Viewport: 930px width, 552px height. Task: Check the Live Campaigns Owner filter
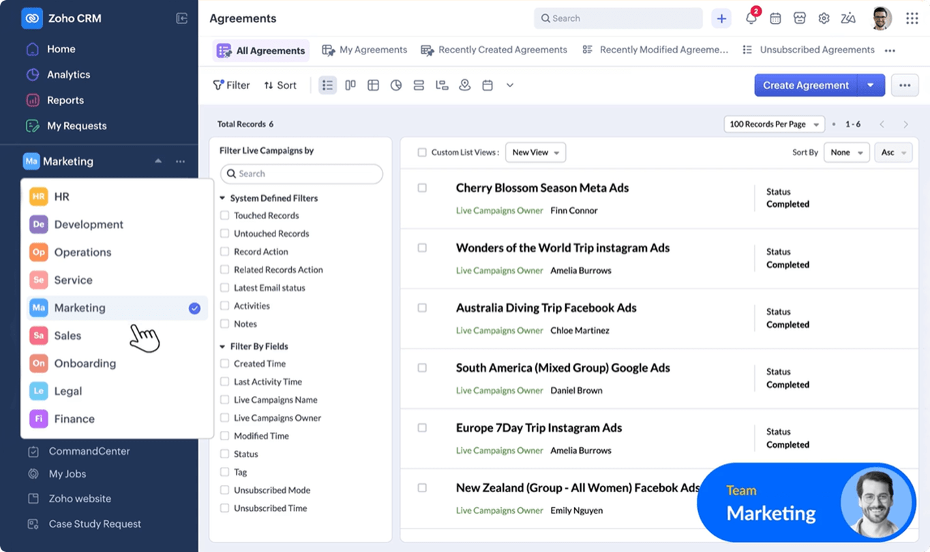224,418
